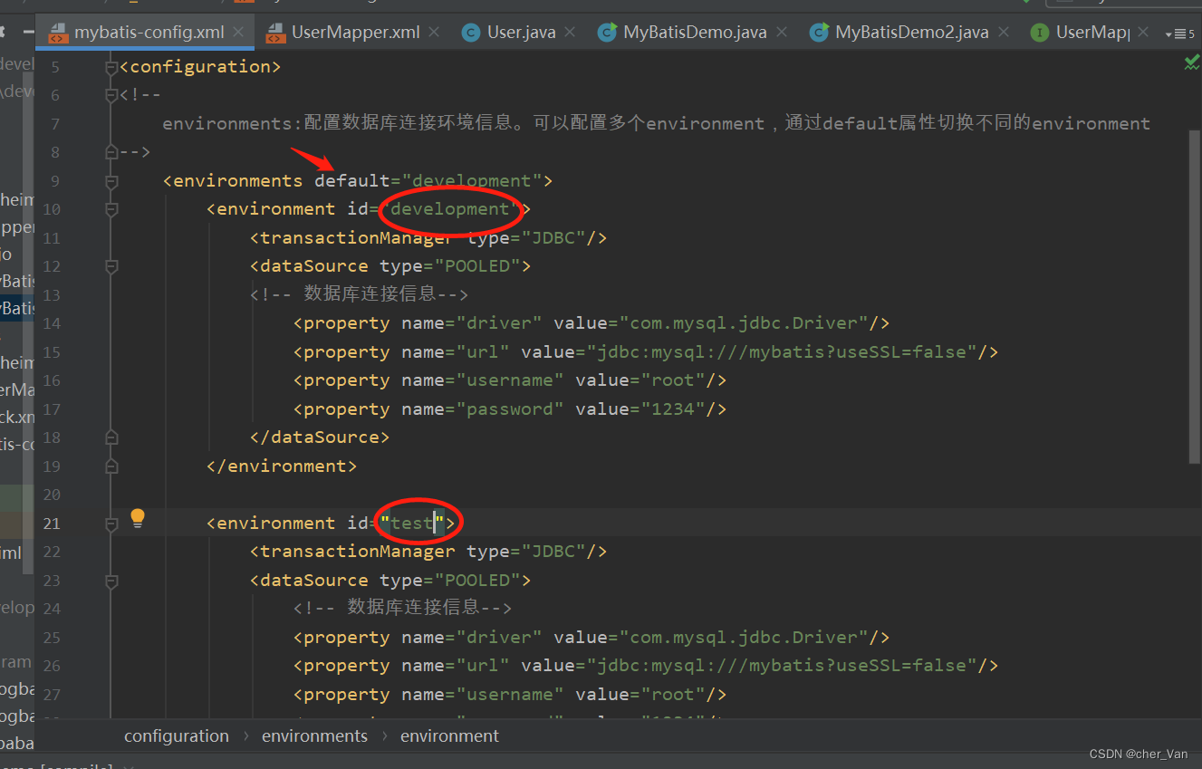This screenshot has height=769, width=1202.
Task: Click the fold marker on comment end line 8
Action: click(111, 152)
